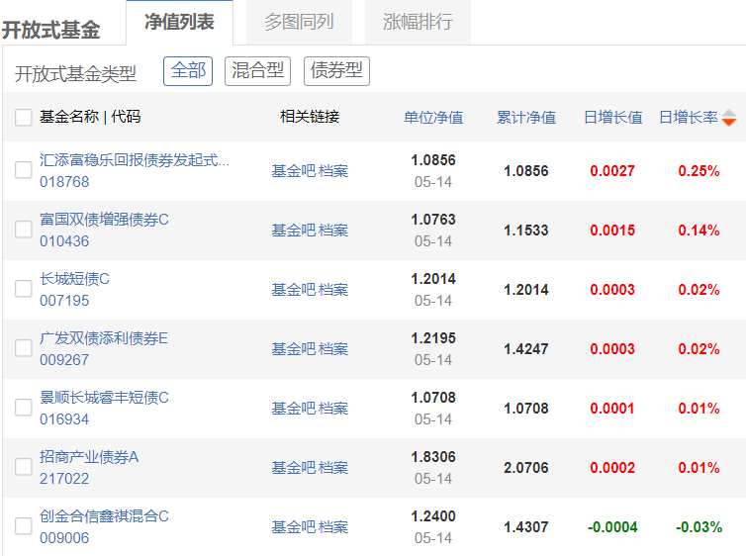Viewport: 746px width, 556px height.
Task: Click the 开放式基金 heading
Action: 50,30
